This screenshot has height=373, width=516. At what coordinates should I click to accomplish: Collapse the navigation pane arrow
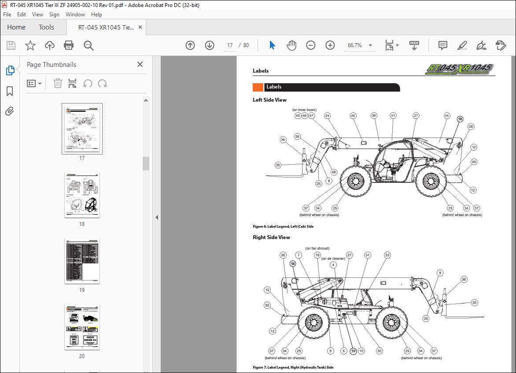pyautogui.click(x=157, y=217)
